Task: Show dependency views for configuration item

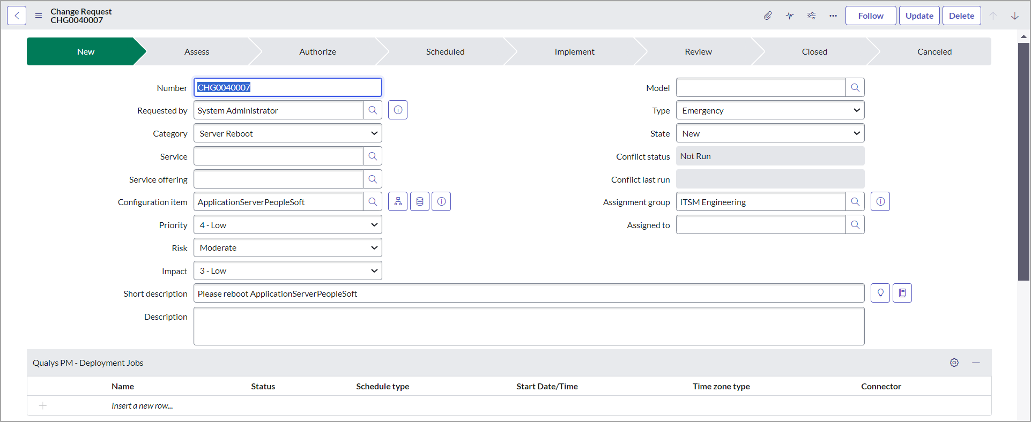Action: coord(398,202)
